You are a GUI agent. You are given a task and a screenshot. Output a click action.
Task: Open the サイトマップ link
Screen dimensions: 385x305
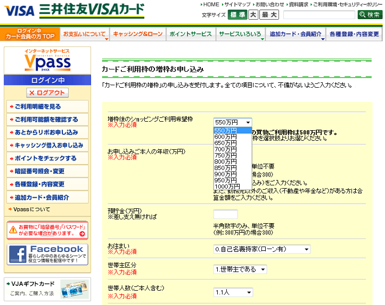(237, 4)
